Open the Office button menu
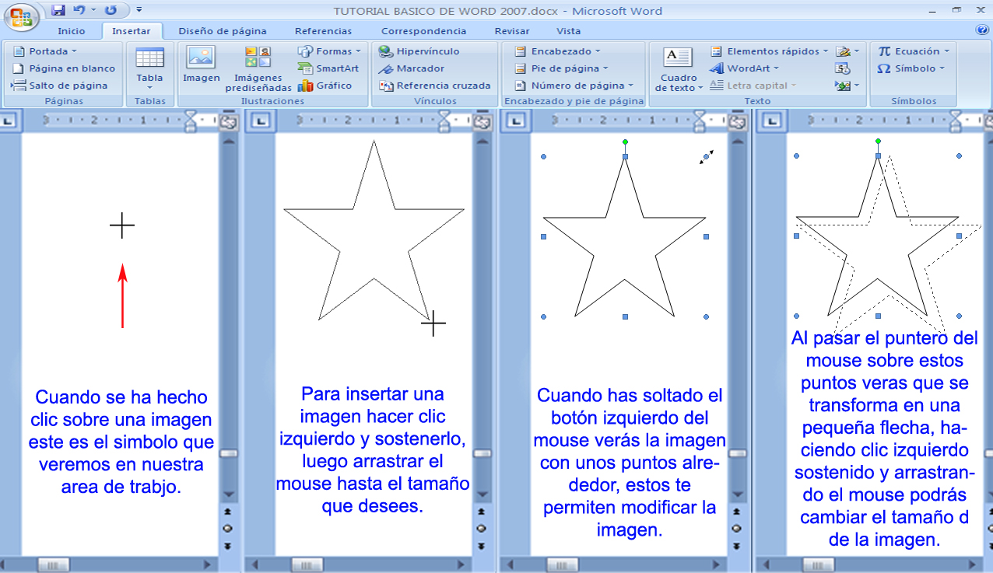The image size is (993, 573). [22, 12]
